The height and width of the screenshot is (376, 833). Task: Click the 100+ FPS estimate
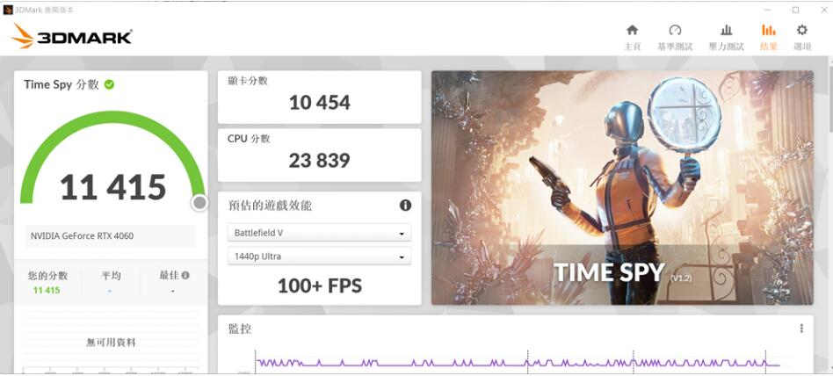point(319,286)
